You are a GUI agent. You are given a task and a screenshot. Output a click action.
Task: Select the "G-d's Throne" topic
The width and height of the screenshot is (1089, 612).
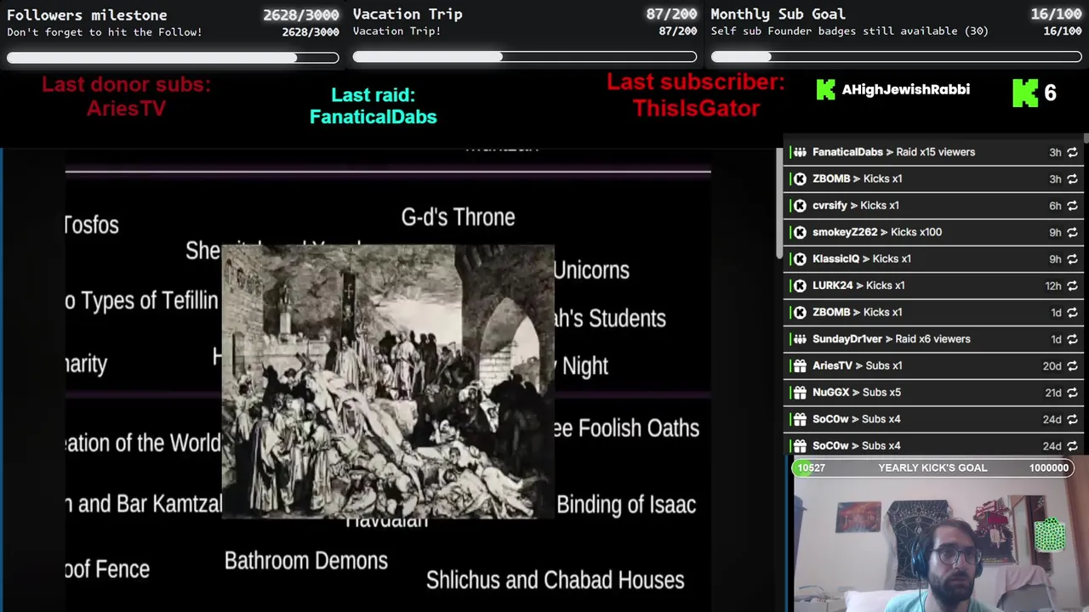click(x=458, y=218)
